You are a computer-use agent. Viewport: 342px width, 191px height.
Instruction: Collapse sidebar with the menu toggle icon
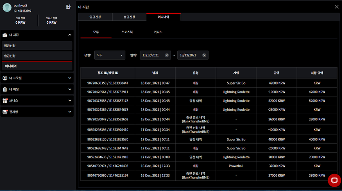68,7
